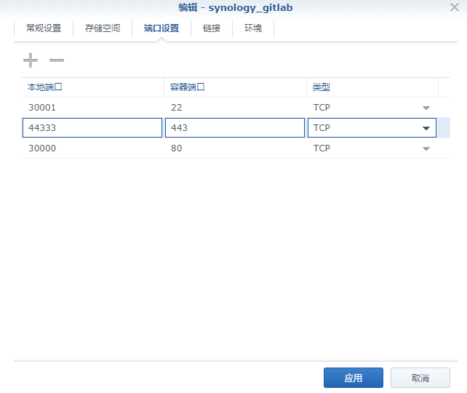Apply changes with the 应用 button
Viewport: 467px width, 393px height.
(354, 378)
